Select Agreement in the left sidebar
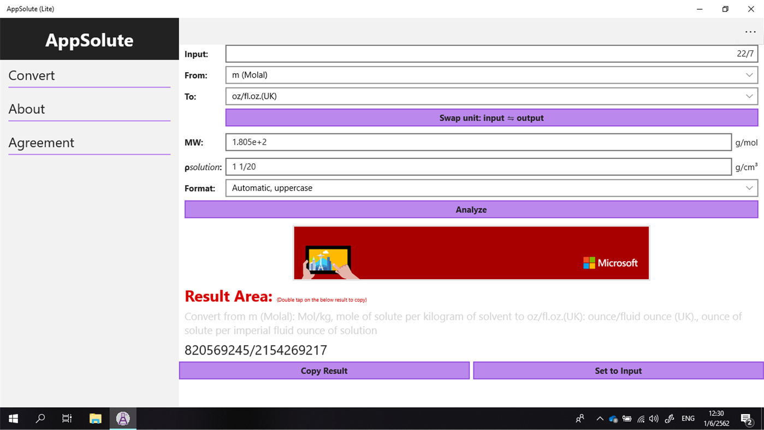 (41, 143)
